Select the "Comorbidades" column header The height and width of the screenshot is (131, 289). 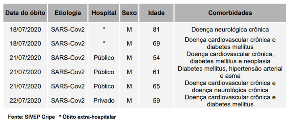tap(230, 13)
